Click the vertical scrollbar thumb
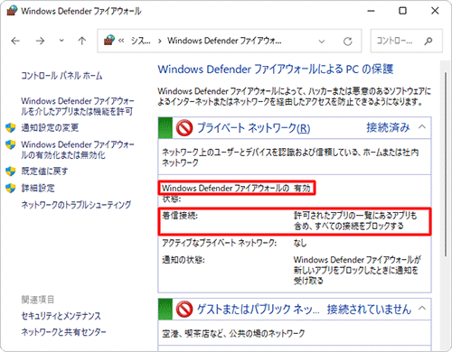 click(x=446, y=164)
